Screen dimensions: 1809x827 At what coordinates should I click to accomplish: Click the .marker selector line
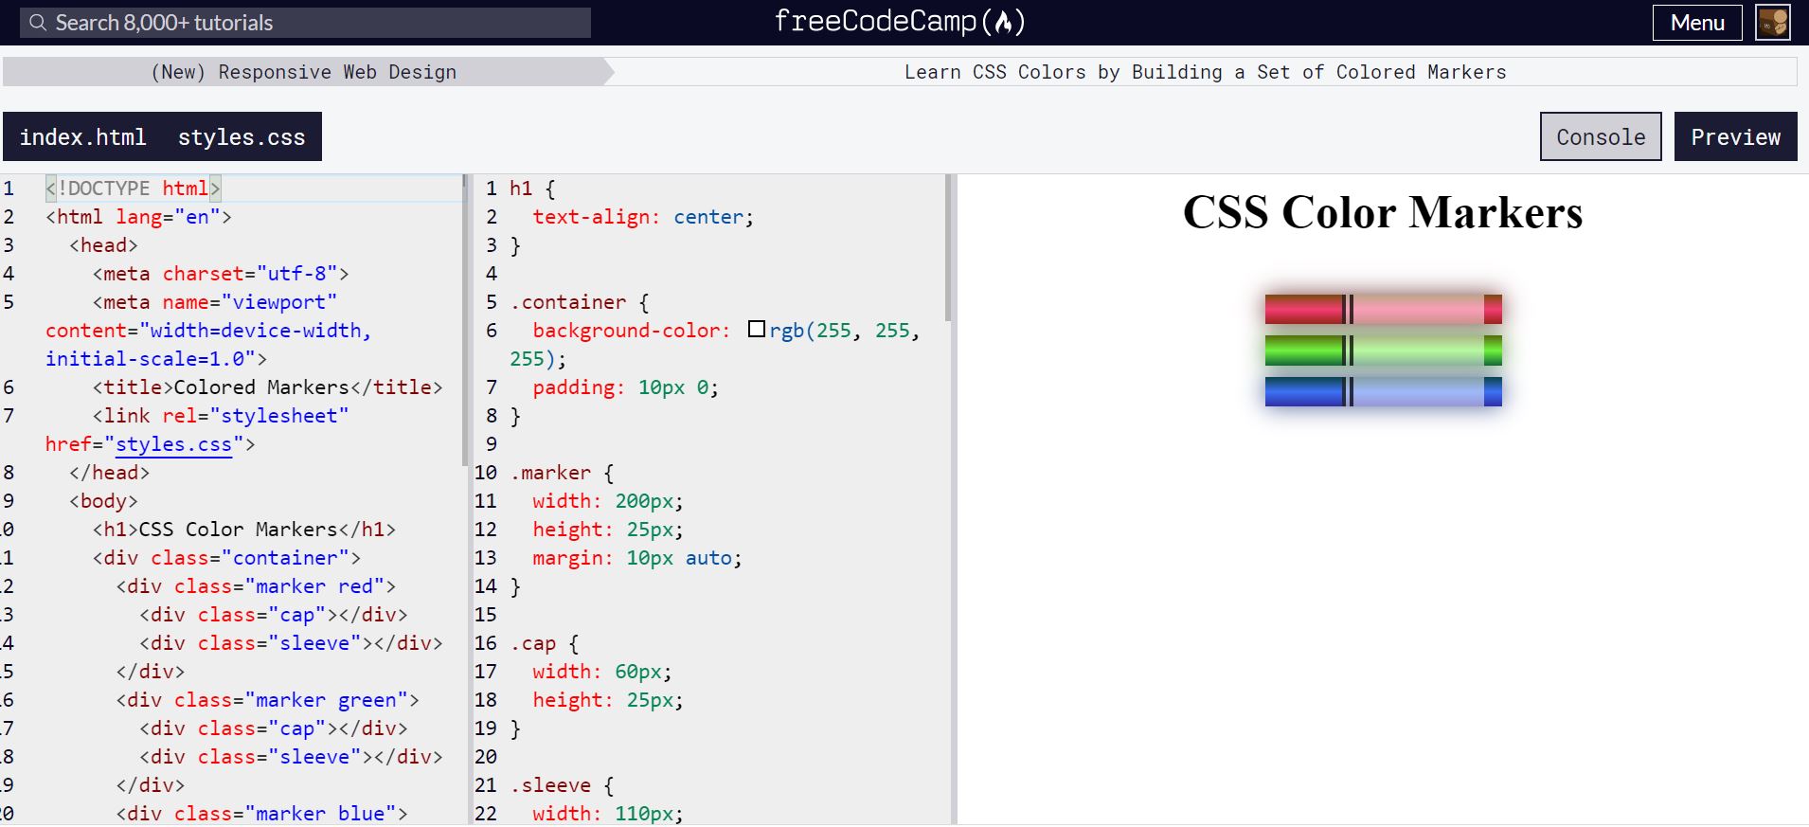(x=562, y=473)
